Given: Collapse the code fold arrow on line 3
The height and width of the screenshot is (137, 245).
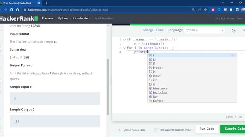Looking at the screenshot, I should pos(124,48).
